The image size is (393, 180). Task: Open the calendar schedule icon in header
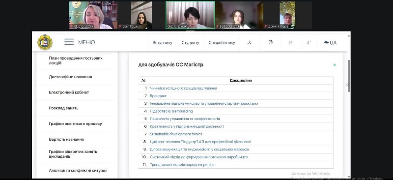pyautogui.click(x=271, y=42)
